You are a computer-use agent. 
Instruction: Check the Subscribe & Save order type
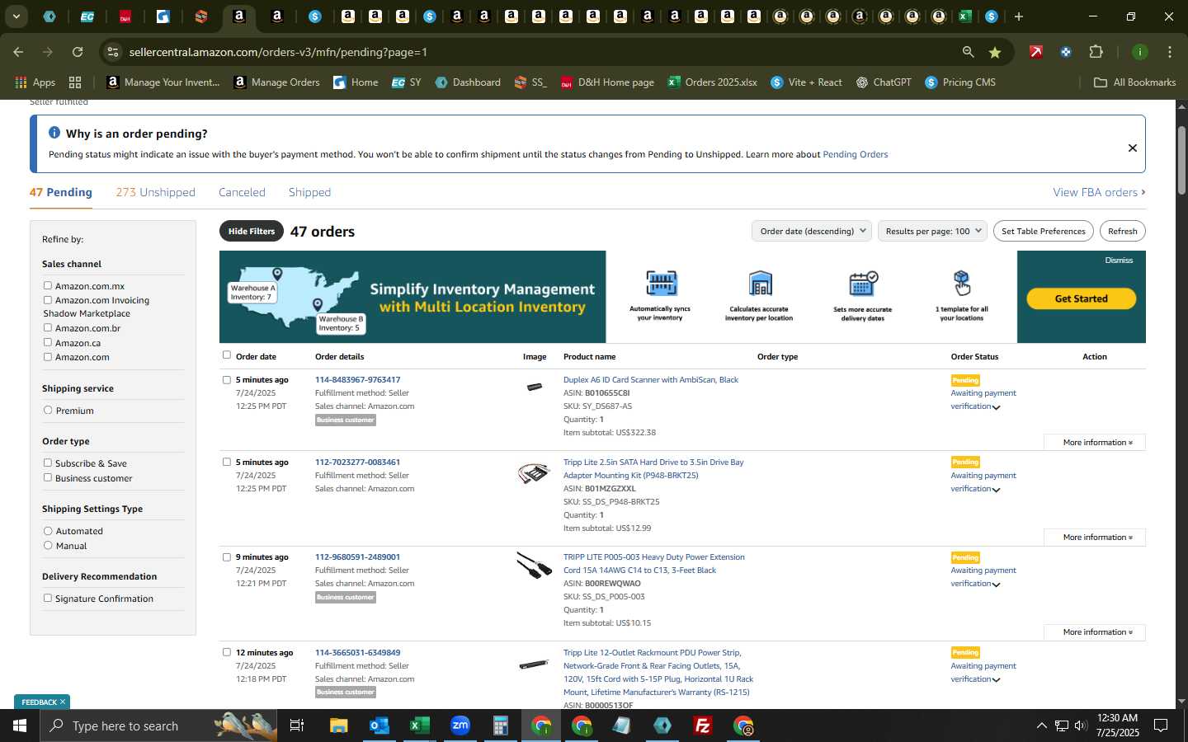pos(48,463)
